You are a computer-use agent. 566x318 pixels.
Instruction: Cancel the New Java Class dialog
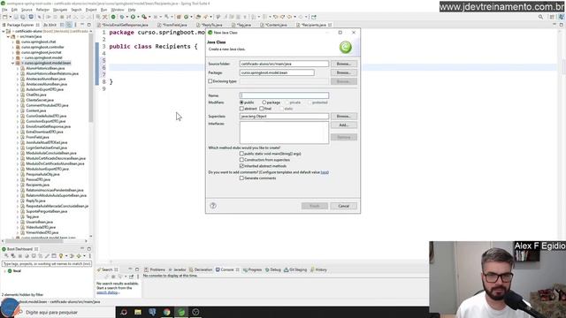(x=343, y=206)
